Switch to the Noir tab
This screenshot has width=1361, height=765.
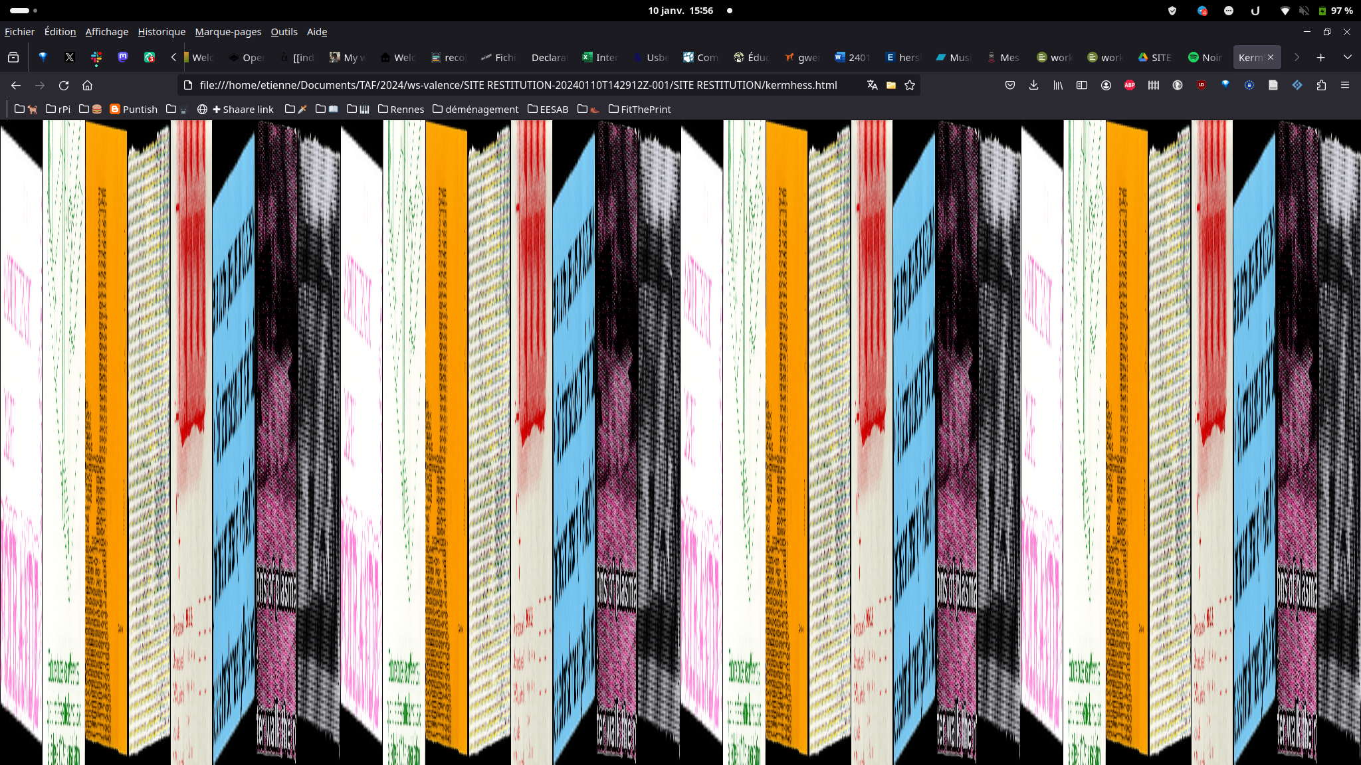(1205, 57)
